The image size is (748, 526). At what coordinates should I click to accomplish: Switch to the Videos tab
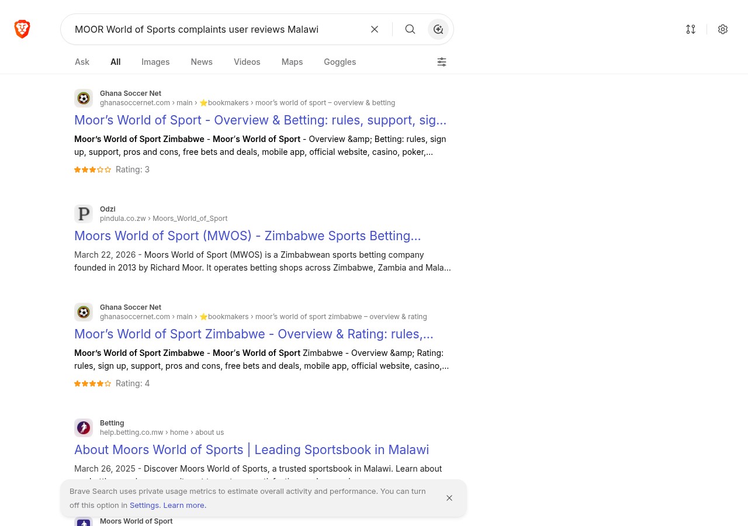coord(247,62)
